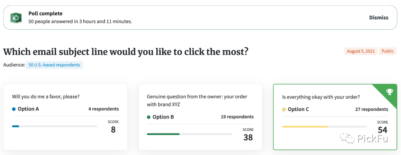Click the green dot beside Option B

click(149, 117)
